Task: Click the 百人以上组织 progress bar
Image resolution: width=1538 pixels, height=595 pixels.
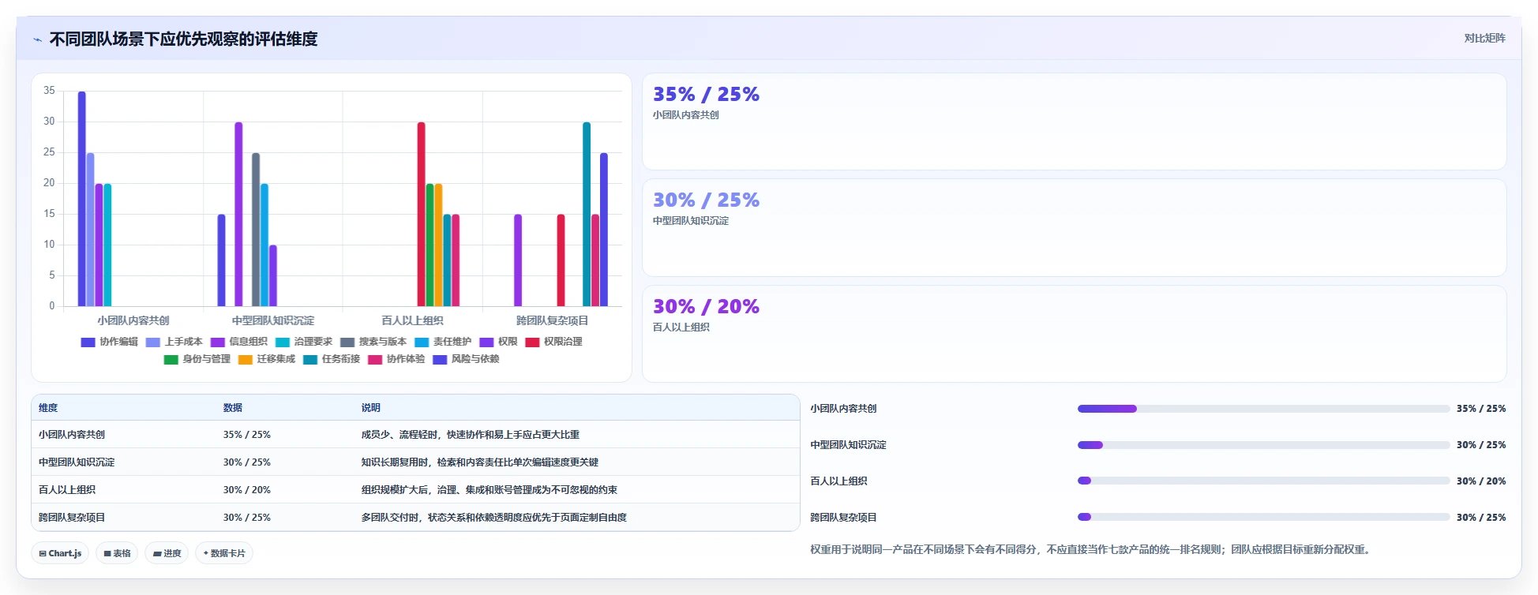Action: [x=1263, y=481]
